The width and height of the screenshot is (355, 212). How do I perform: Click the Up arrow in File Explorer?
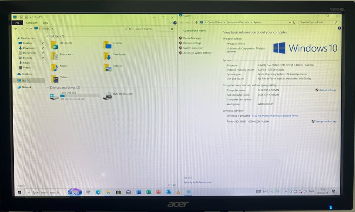coord(31,29)
